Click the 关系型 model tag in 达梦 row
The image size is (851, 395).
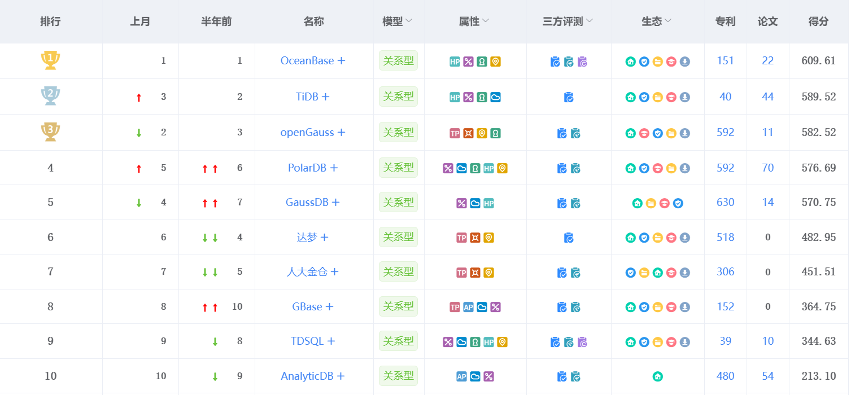(x=399, y=237)
